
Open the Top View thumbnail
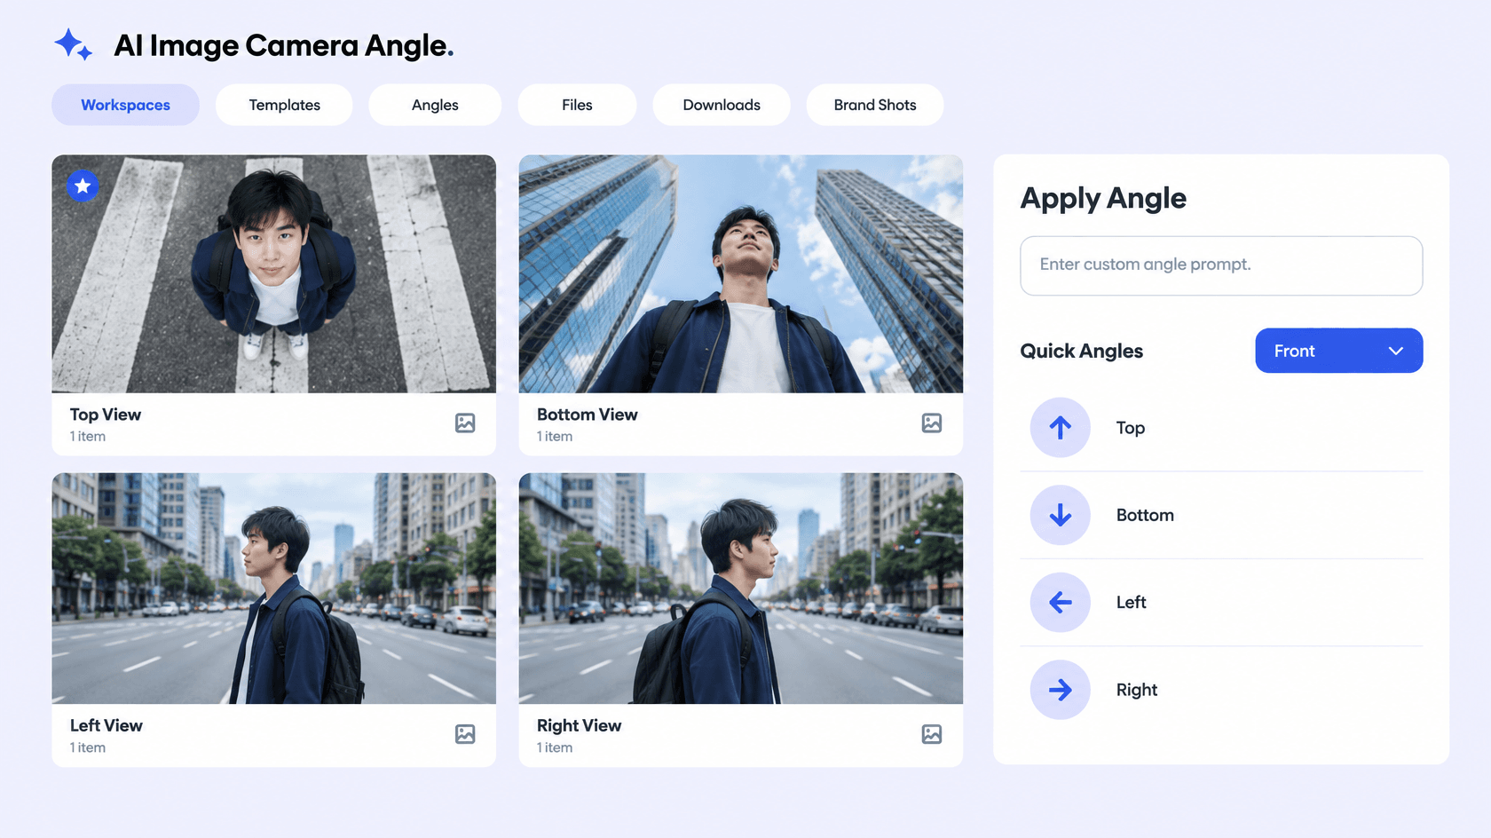pyautogui.click(x=273, y=274)
